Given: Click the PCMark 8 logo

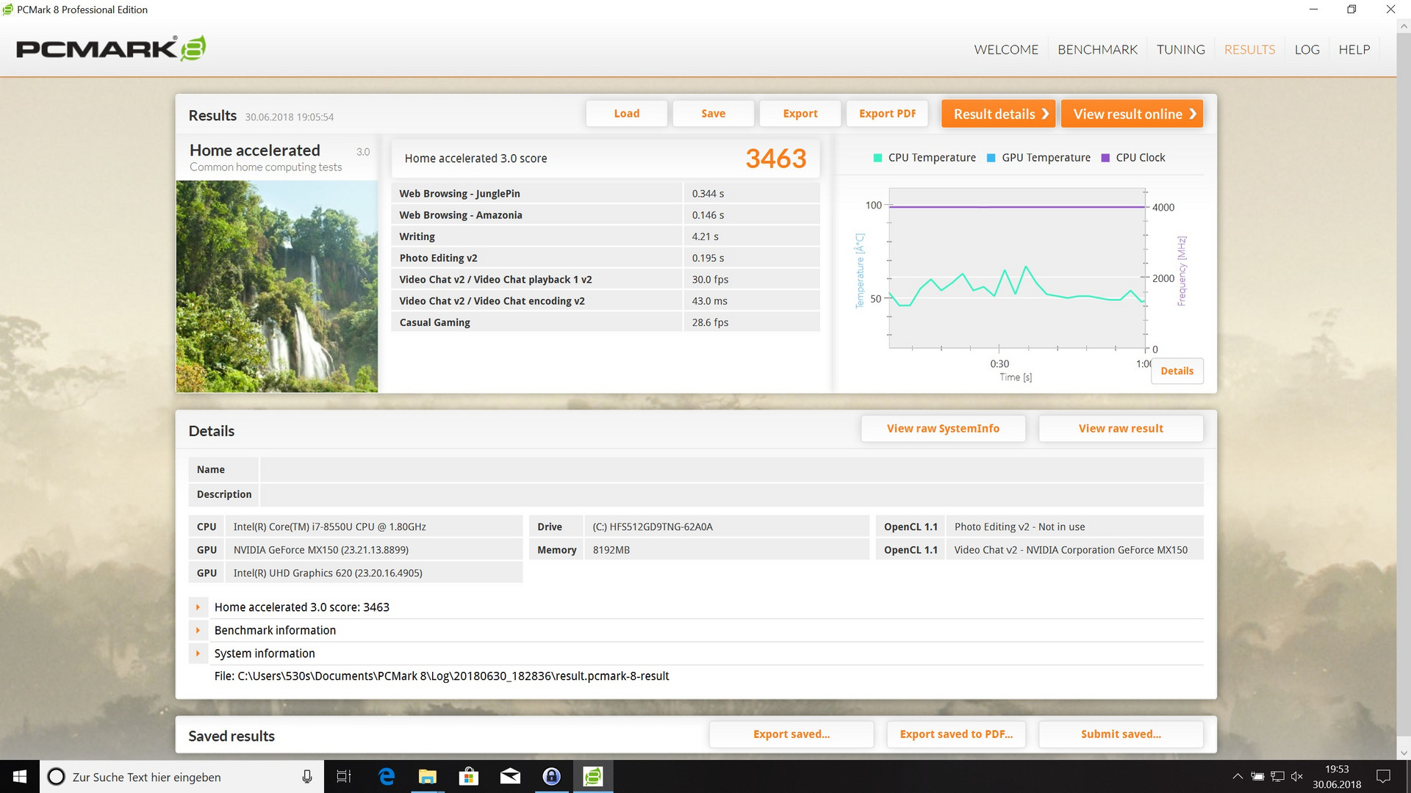Looking at the screenshot, I should (x=110, y=48).
